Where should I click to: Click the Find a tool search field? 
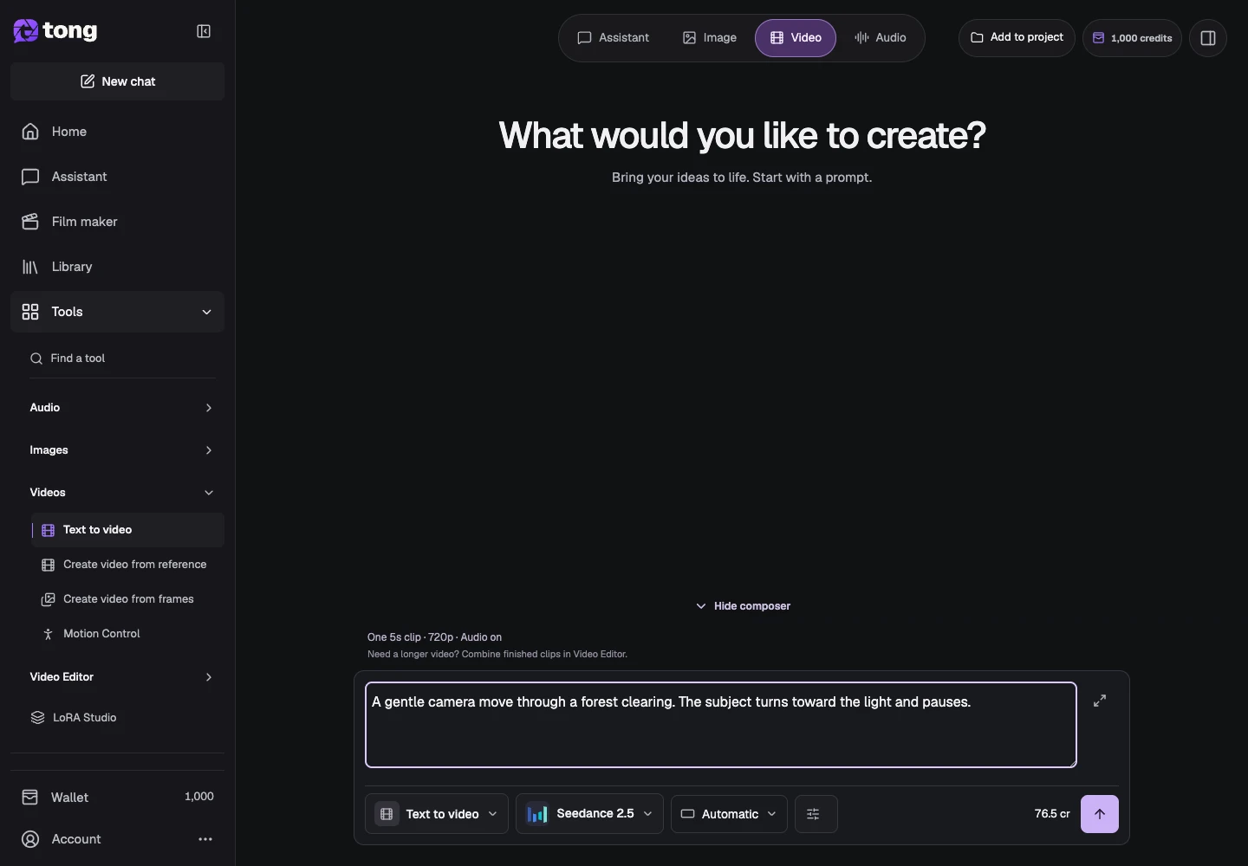(121, 359)
